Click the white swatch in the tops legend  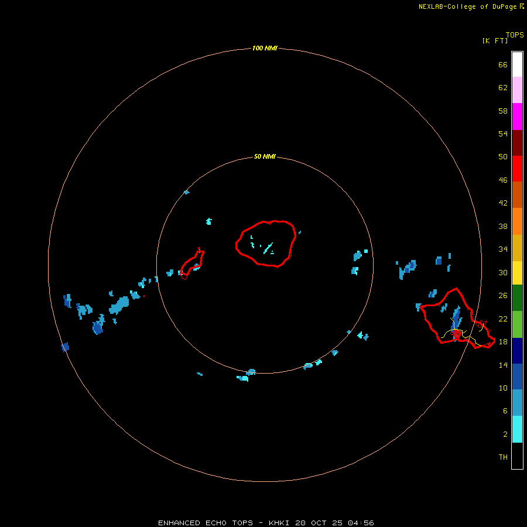pyautogui.click(x=517, y=64)
